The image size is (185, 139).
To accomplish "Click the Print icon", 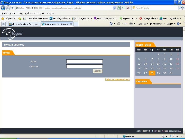I will tap(131, 24).
